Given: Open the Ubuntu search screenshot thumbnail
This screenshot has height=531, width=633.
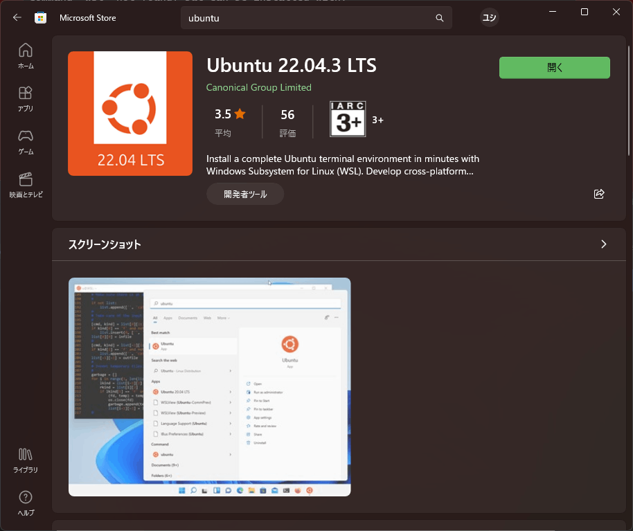Looking at the screenshot, I should tap(210, 387).
